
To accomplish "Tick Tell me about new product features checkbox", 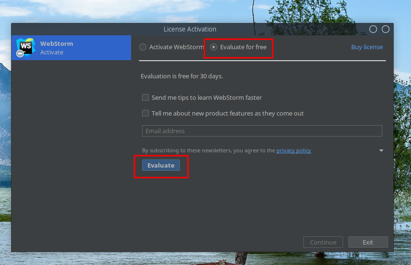I will (x=145, y=113).
